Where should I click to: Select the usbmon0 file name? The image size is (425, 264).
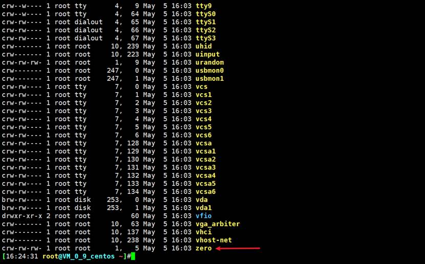point(210,71)
